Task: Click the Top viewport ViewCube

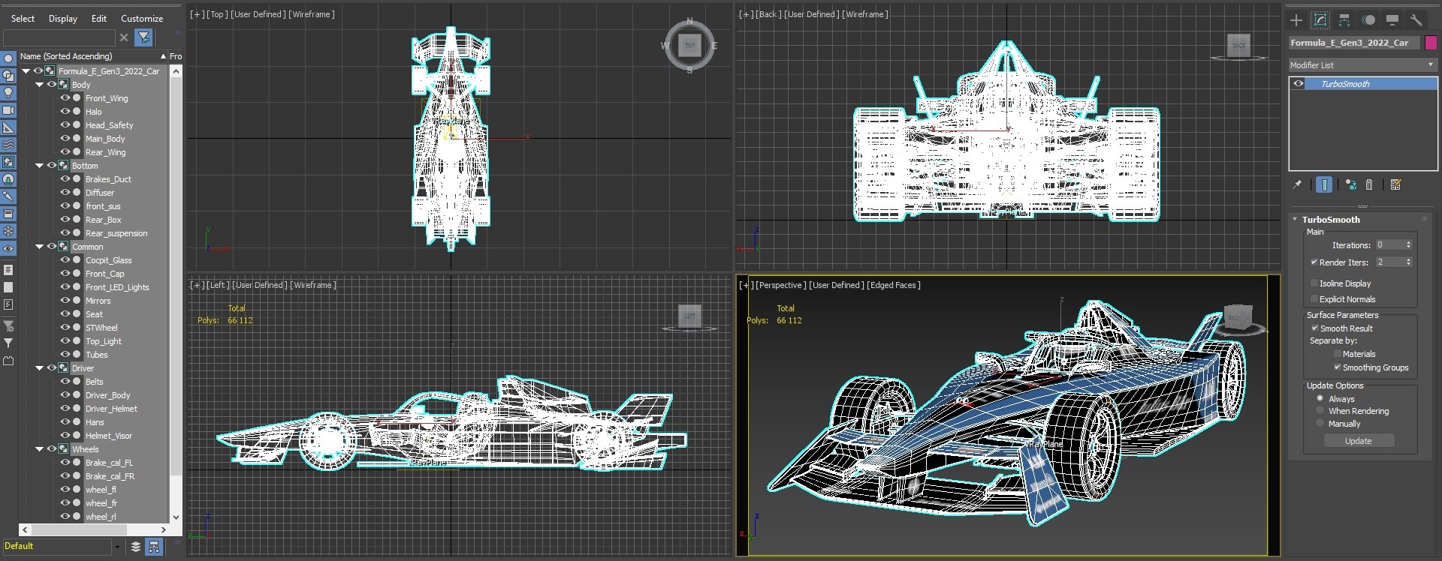Action: click(689, 46)
